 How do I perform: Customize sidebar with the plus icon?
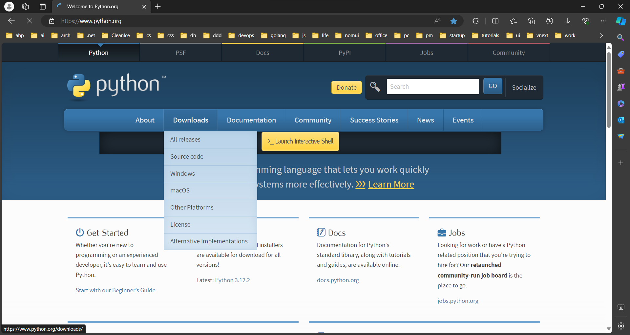[621, 163]
